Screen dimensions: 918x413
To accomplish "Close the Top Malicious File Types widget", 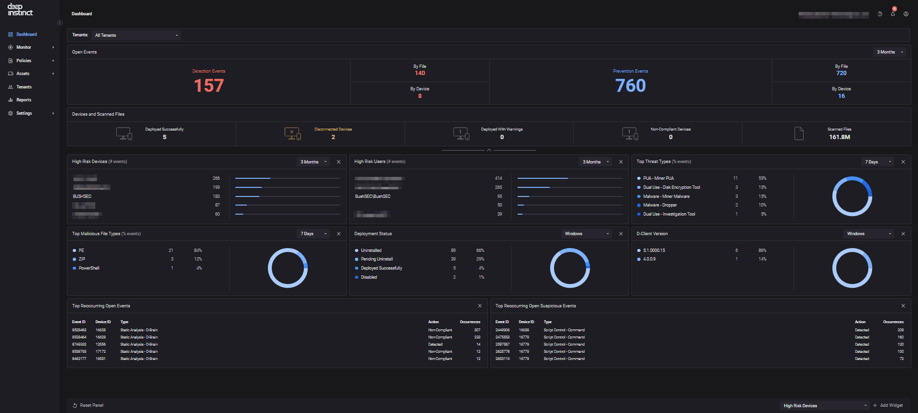I will click(x=339, y=234).
